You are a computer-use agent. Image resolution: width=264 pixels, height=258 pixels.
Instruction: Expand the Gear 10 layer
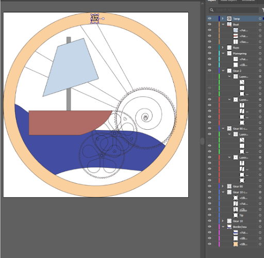click(x=223, y=221)
